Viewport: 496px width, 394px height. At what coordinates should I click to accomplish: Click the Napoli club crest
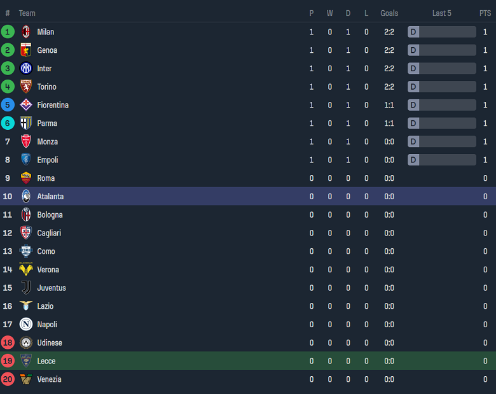(x=26, y=325)
